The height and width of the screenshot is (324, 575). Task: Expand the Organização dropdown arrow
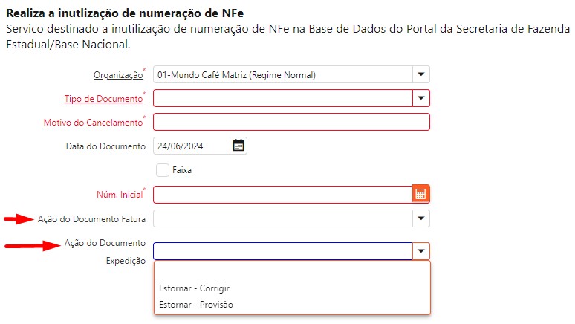tap(421, 74)
